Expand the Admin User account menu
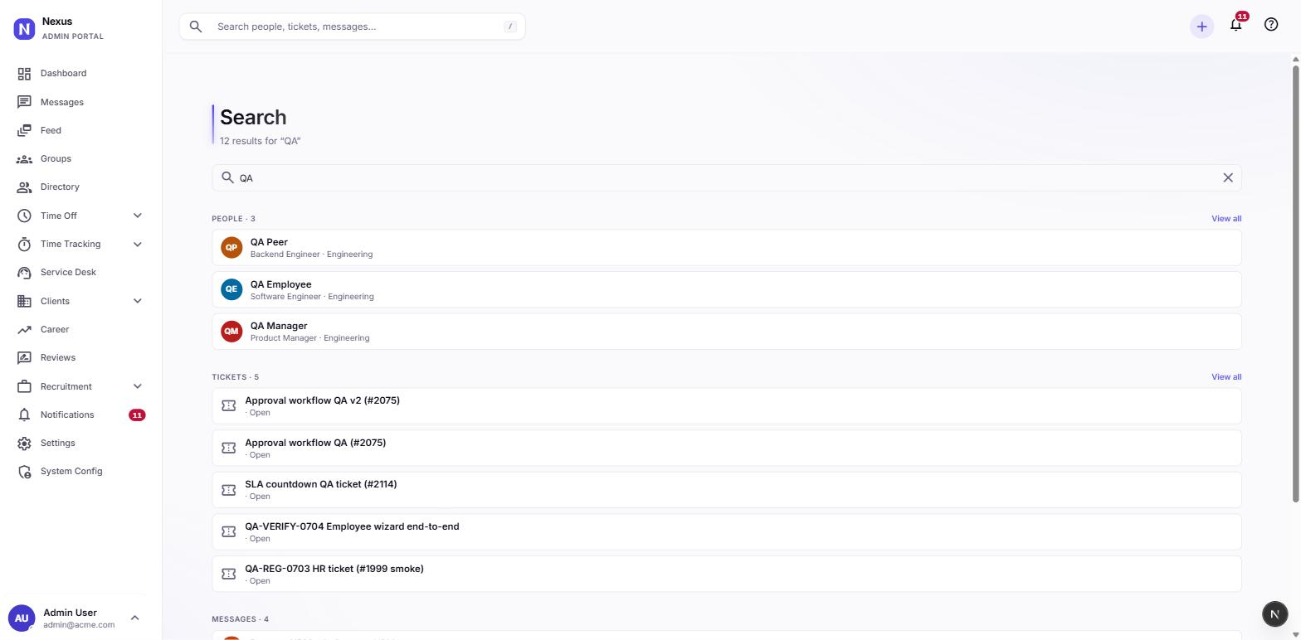 point(134,618)
